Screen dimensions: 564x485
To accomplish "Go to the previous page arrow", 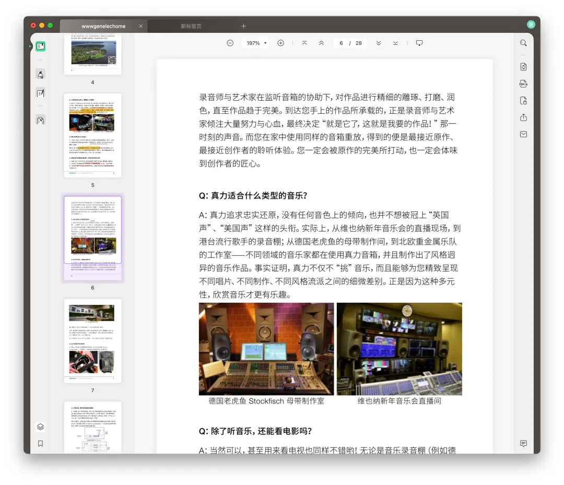I will pyautogui.click(x=321, y=43).
